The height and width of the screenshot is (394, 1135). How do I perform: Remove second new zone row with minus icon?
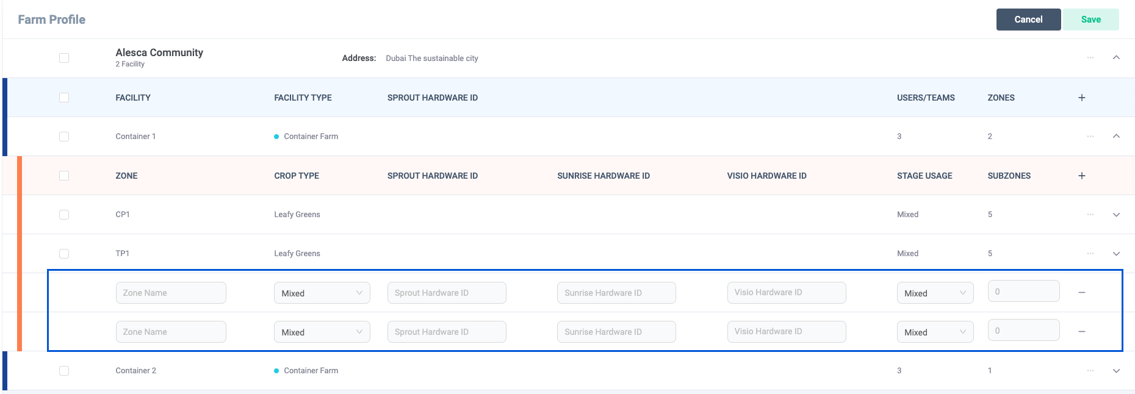[1081, 332]
